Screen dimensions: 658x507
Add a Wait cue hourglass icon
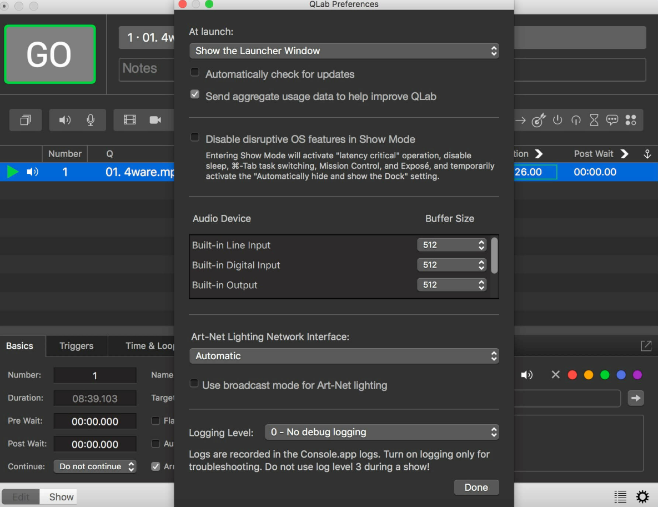click(x=594, y=120)
